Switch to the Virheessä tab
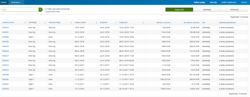 [234, 10]
